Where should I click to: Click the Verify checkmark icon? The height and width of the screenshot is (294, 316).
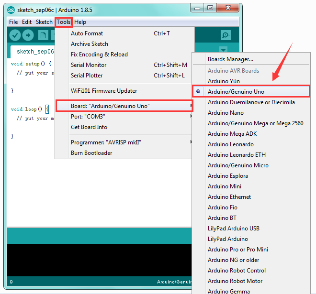15,35
